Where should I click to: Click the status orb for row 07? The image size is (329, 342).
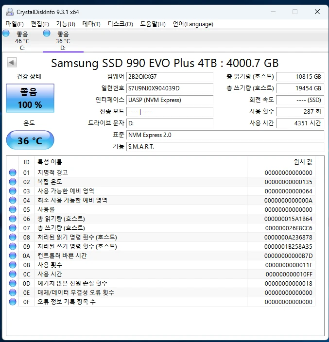coord(13,228)
